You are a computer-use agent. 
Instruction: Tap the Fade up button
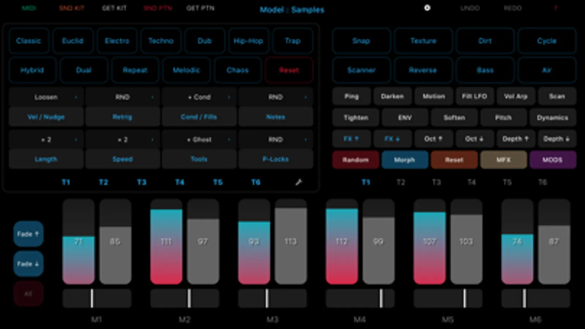point(28,234)
